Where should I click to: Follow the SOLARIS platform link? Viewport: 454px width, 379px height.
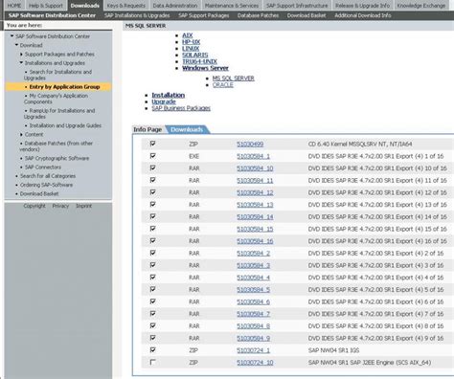[195, 55]
